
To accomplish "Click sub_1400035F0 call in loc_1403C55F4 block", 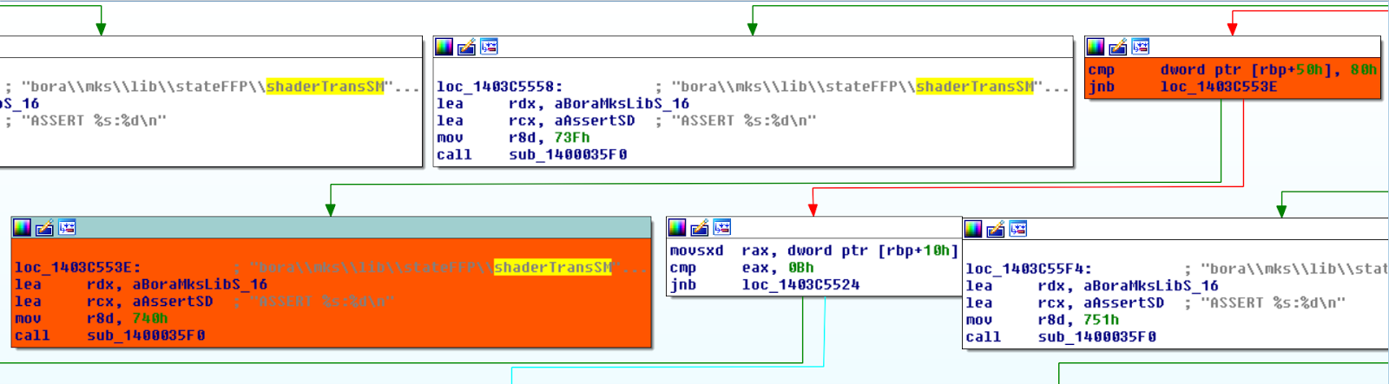I will coord(1097,336).
